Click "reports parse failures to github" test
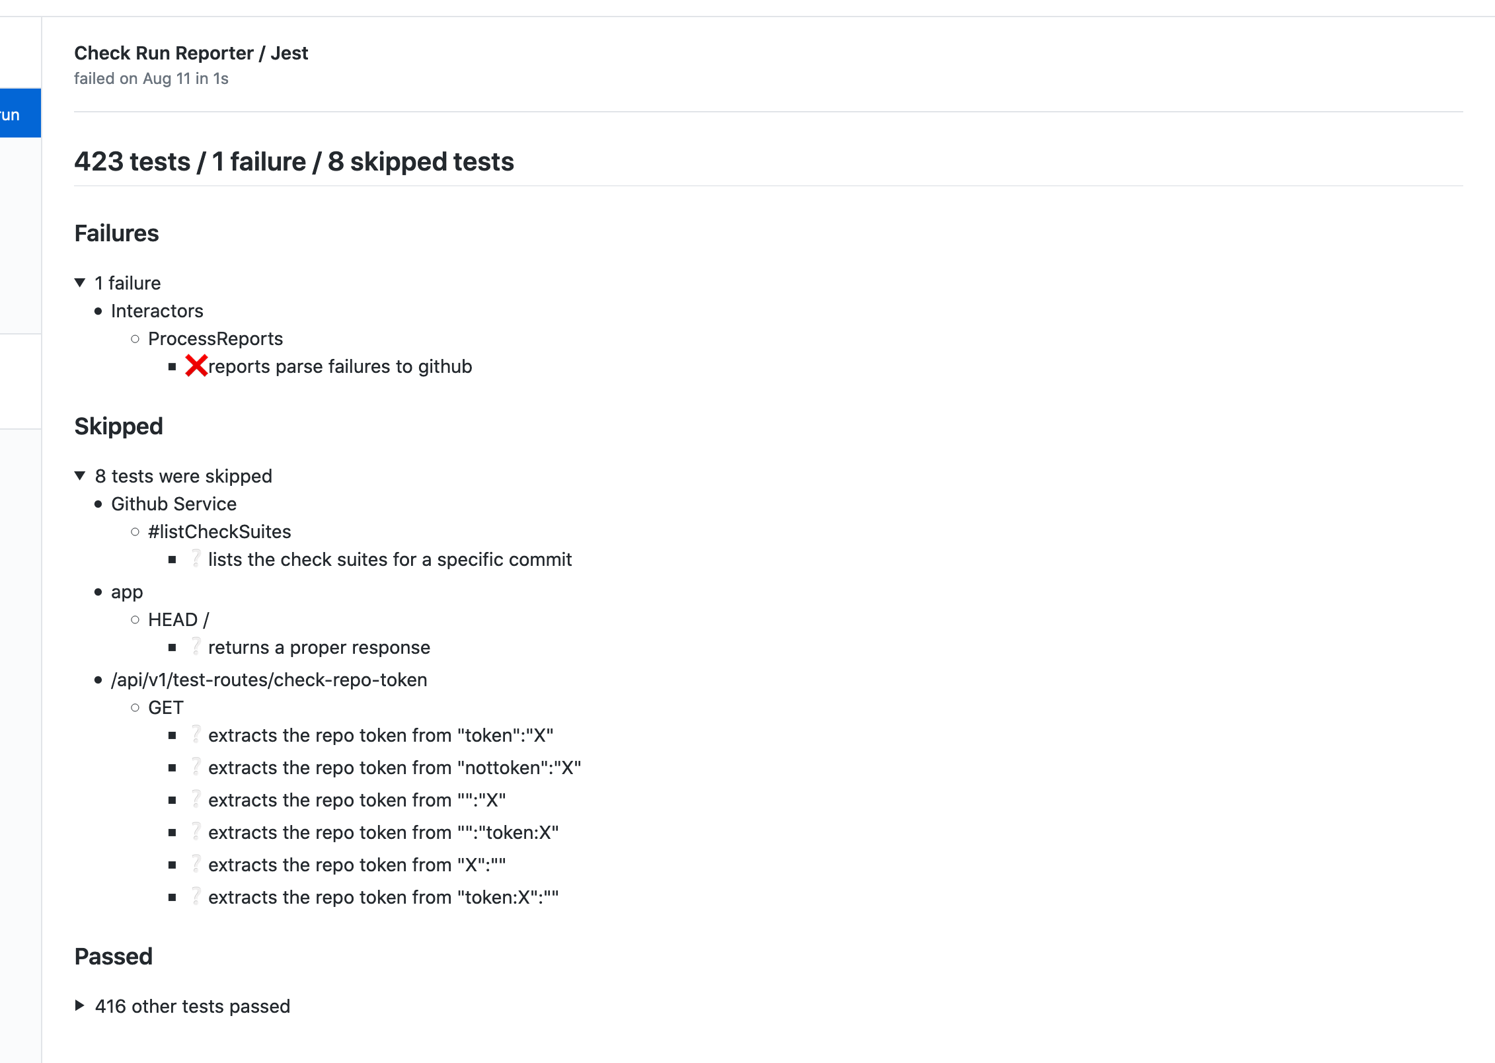 click(x=340, y=366)
